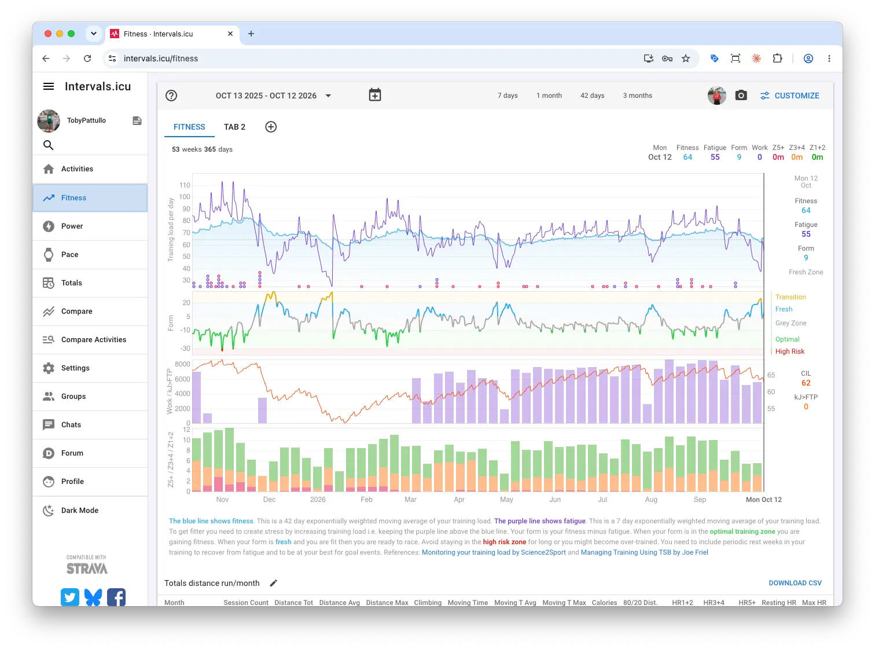Screen dimensions: 875x649
Task: Open Compare Activities page
Action: (90, 340)
